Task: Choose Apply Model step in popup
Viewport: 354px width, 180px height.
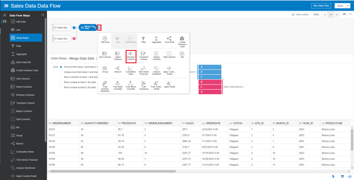Action: coord(169,84)
